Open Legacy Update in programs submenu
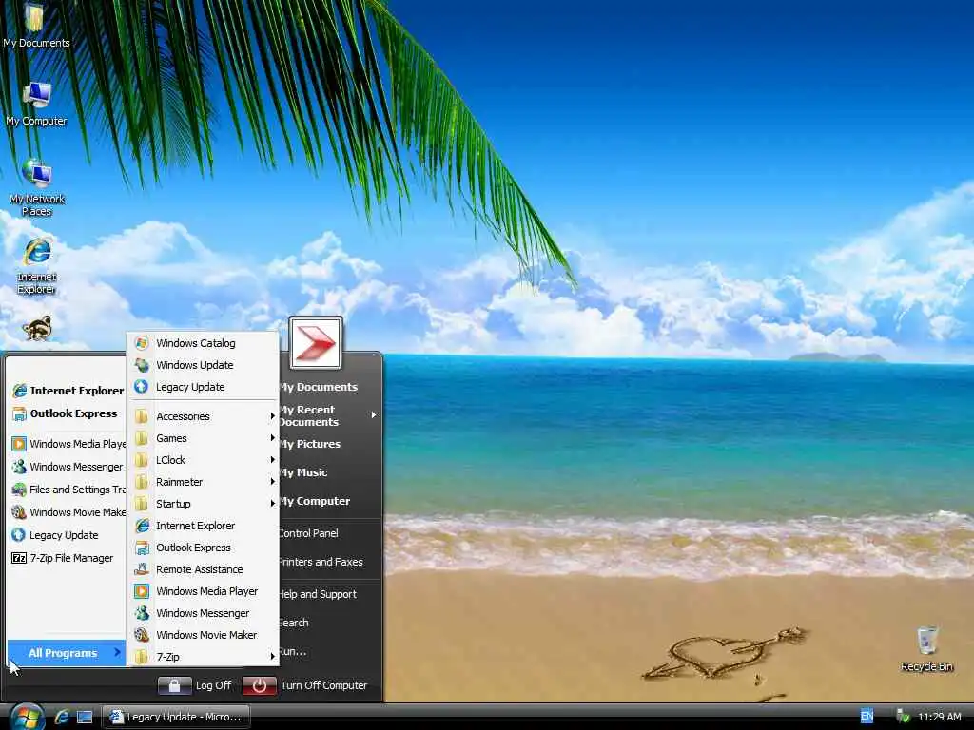The image size is (974, 730). 204,387
